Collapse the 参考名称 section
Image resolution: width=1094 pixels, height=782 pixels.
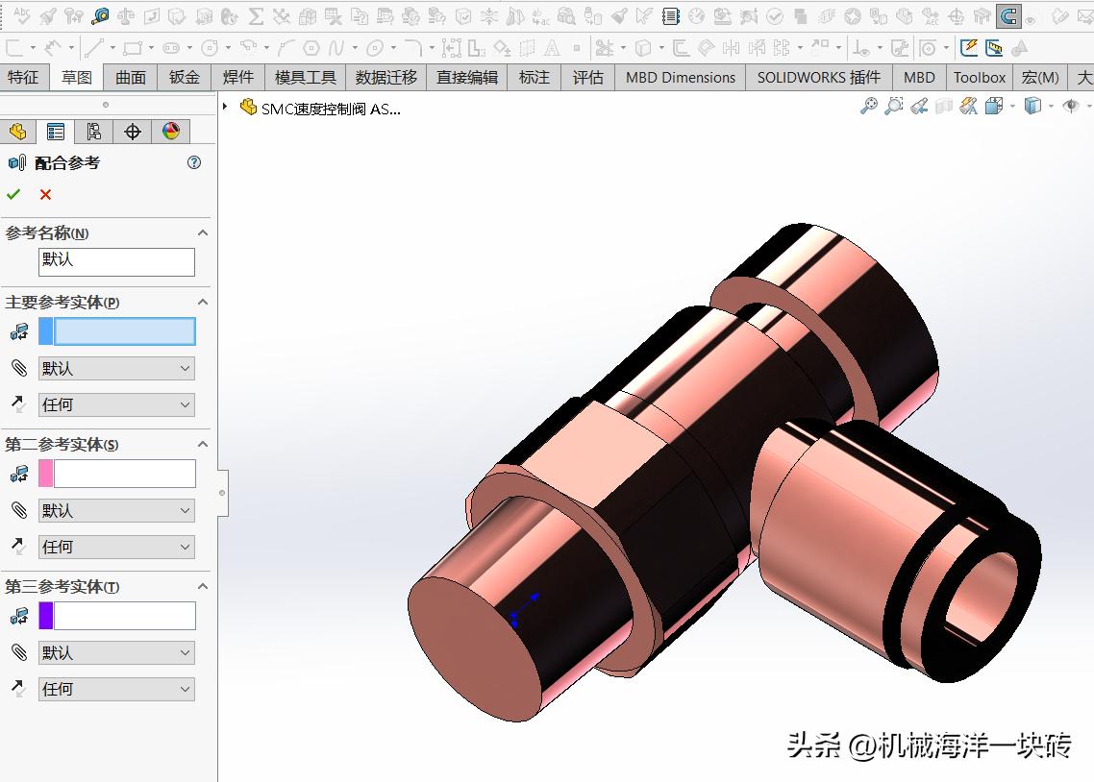[x=203, y=233]
